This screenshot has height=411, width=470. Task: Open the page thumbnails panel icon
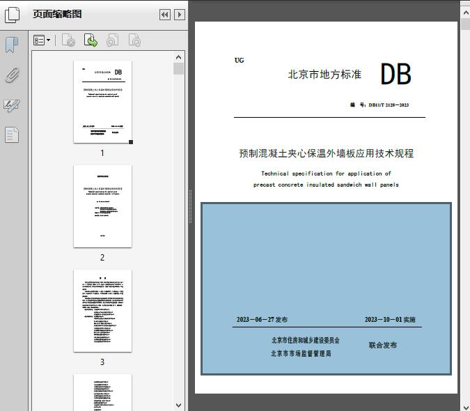coord(12,15)
